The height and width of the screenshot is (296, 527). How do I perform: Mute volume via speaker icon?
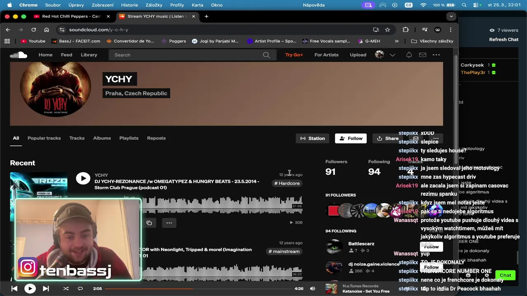312,289
